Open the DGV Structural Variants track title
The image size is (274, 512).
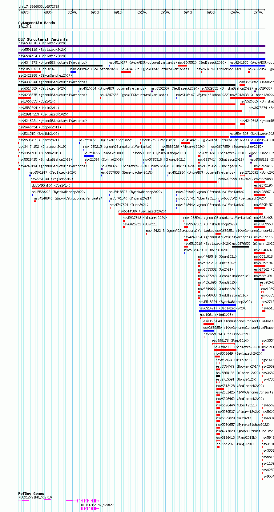click(43, 39)
